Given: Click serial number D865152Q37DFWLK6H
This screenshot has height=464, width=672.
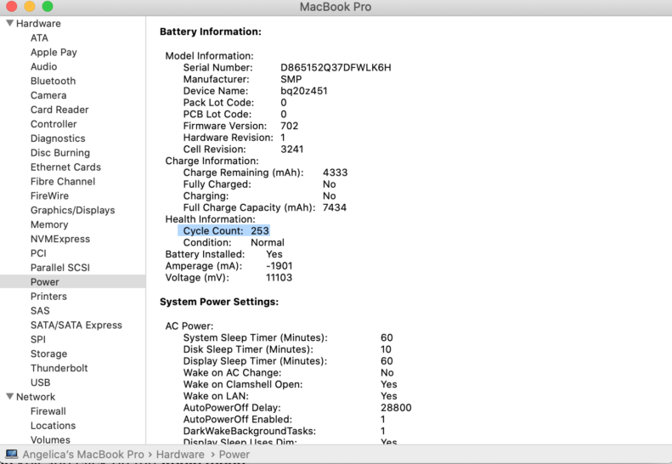Looking at the screenshot, I should tap(336, 67).
